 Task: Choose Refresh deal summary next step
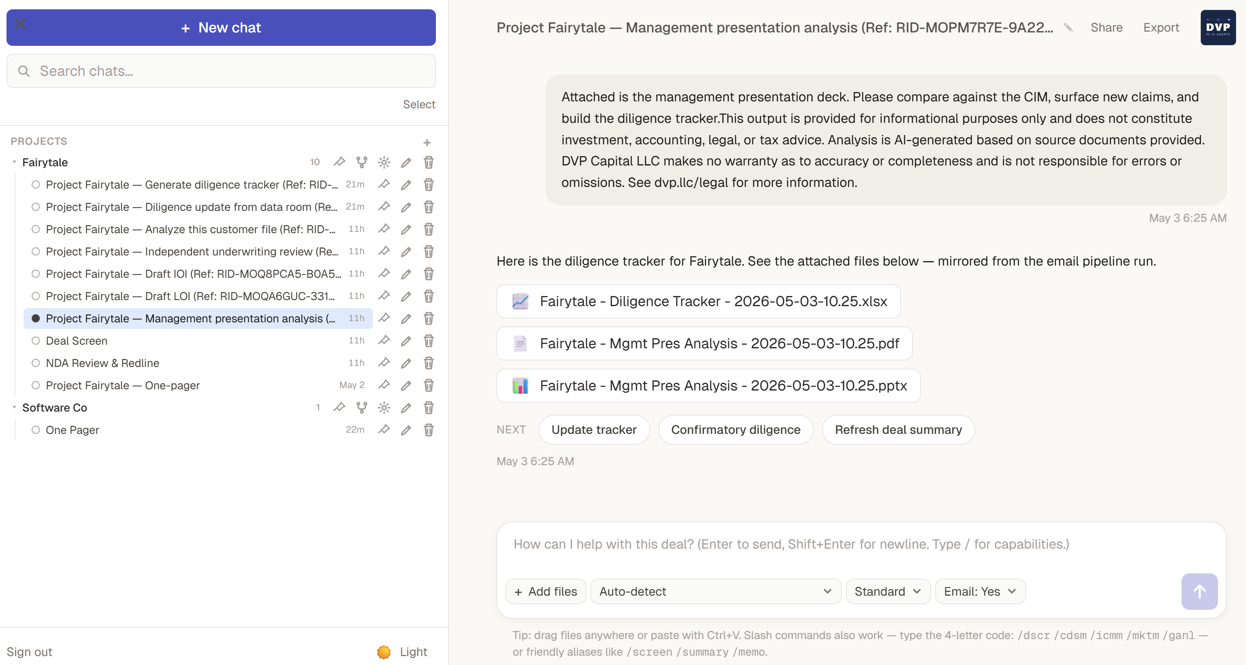click(898, 430)
